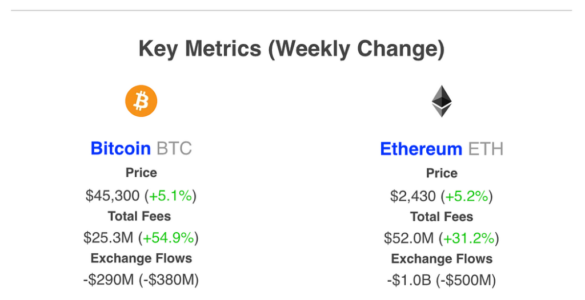
Task: Click the (-$380M) flows change figure
Action: coord(170,280)
